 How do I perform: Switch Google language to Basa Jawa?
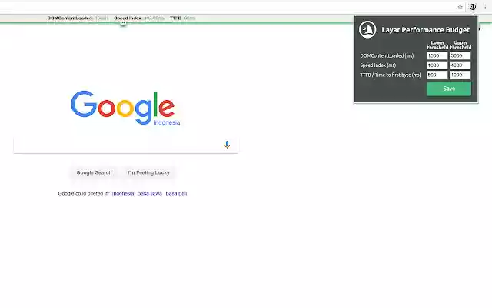(150, 193)
